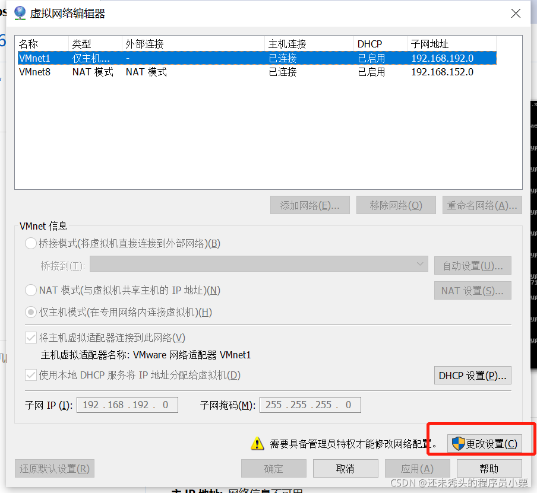This screenshot has height=493, width=537.
Task: Click the 还原默认设置(R) button
Action: pos(55,468)
